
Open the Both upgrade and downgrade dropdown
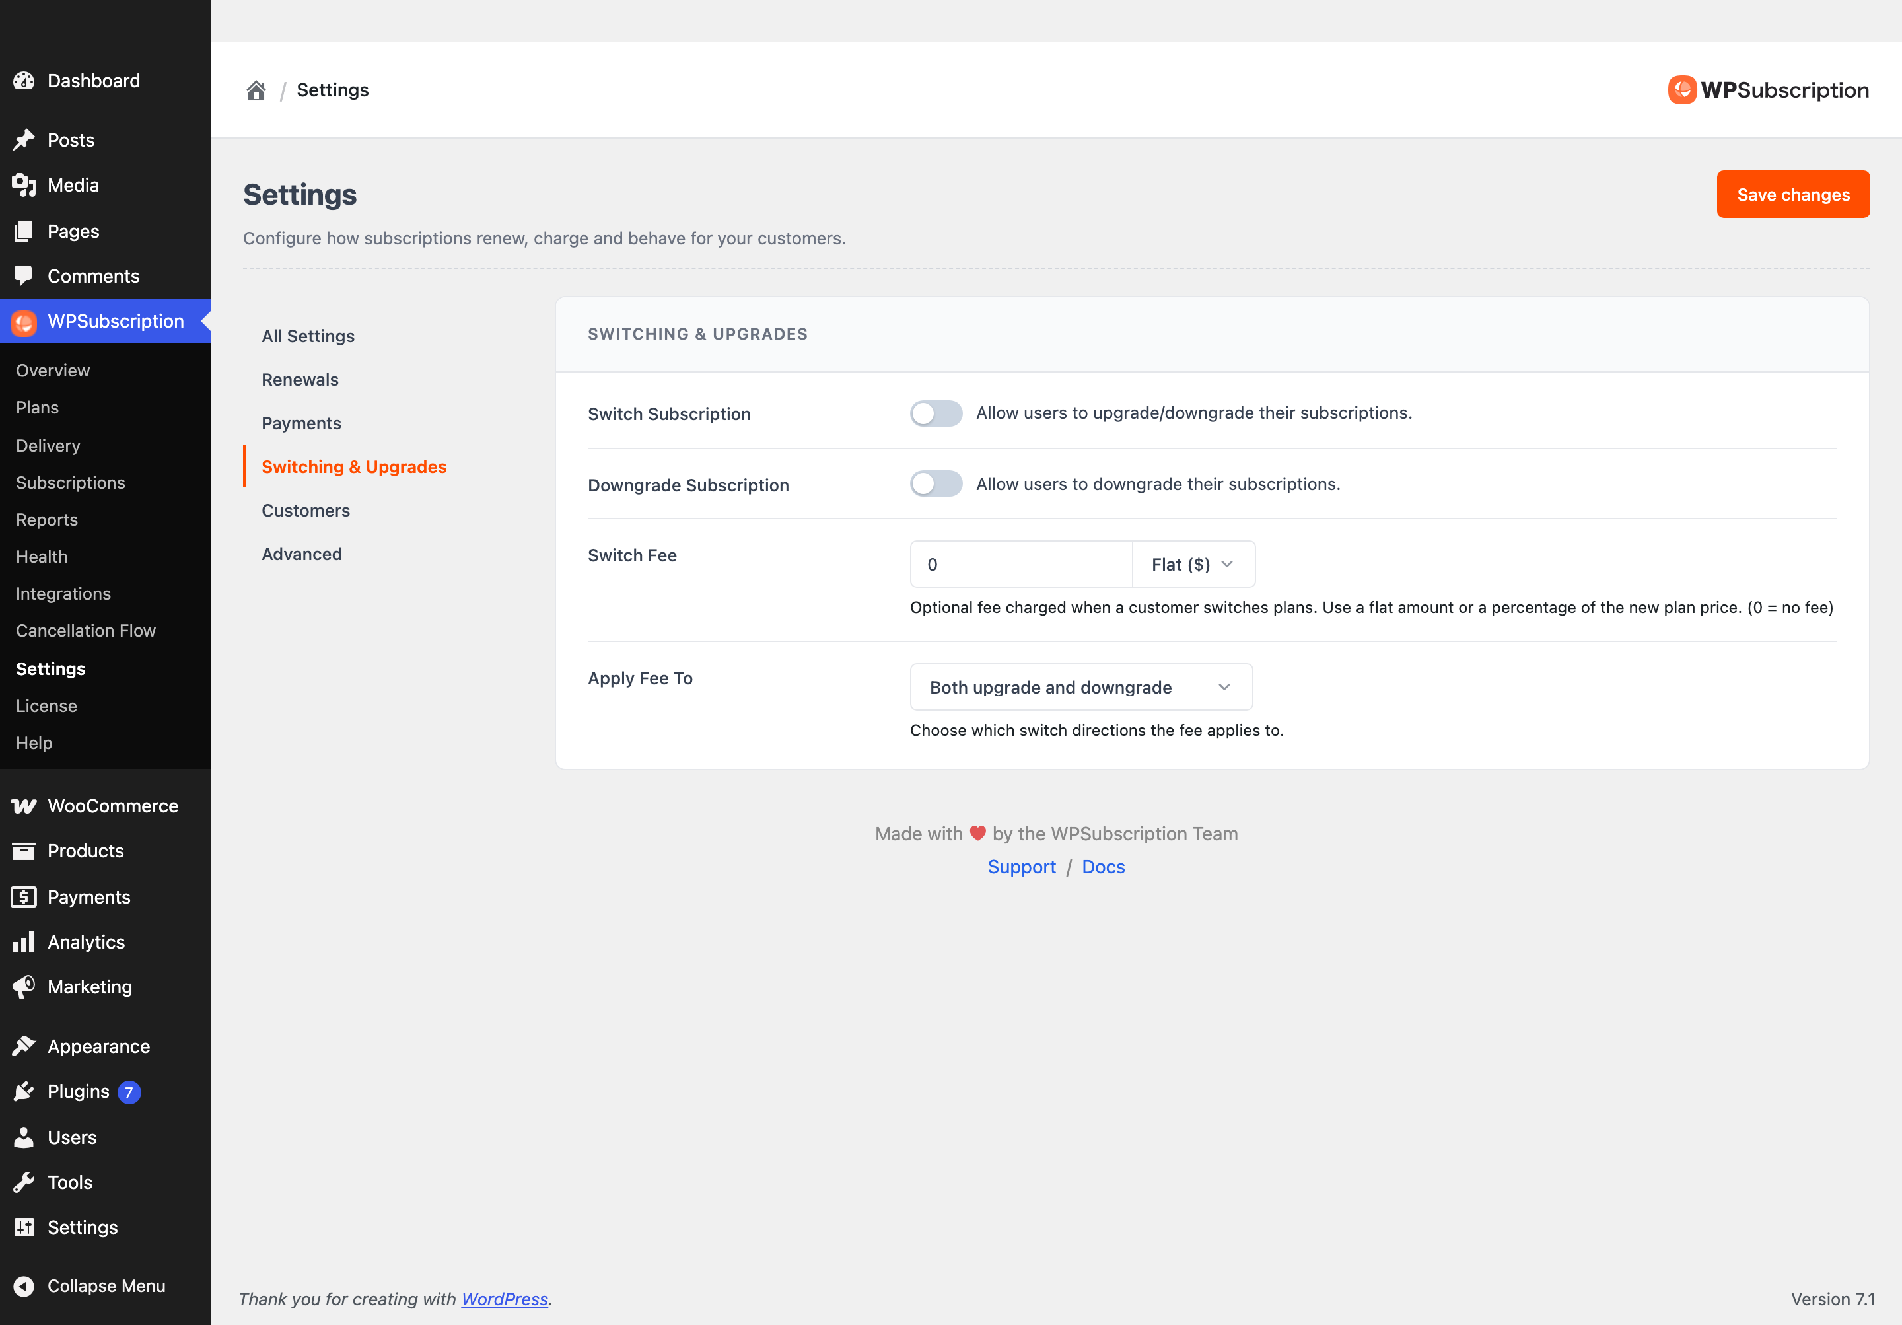coord(1081,687)
